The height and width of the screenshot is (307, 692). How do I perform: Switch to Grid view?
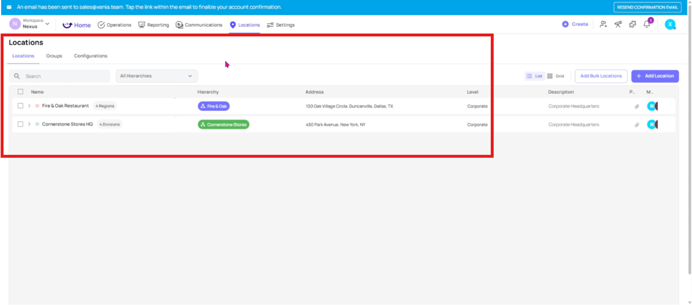(556, 76)
